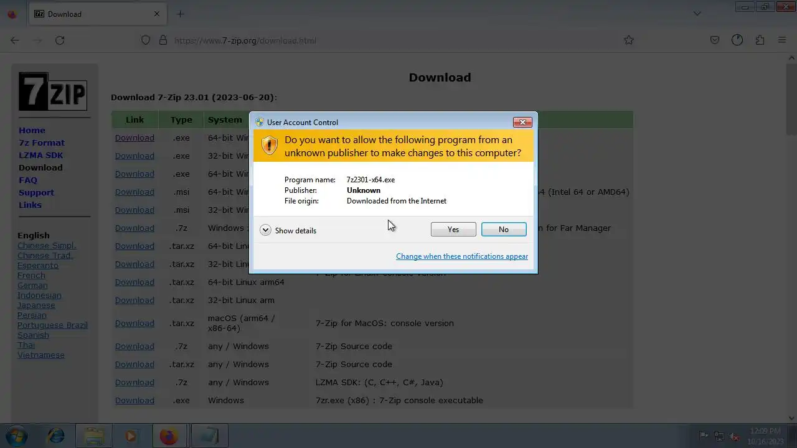Switch language to Indonesian
Image resolution: width=797 pixels, height=448 pixels.
click(39, 295)
